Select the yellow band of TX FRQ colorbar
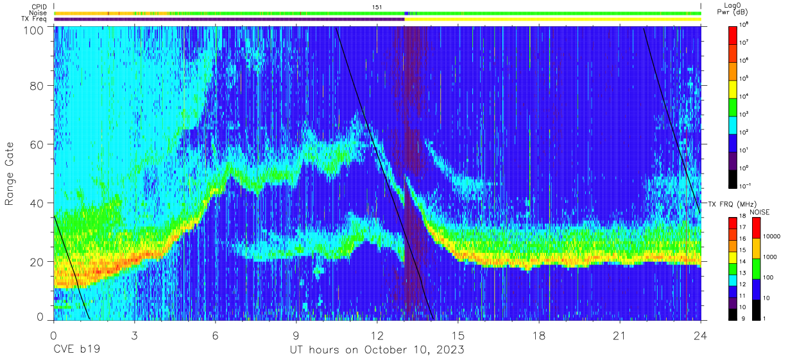The height and width of the screenshot is (363, 788). coord(733,257)
